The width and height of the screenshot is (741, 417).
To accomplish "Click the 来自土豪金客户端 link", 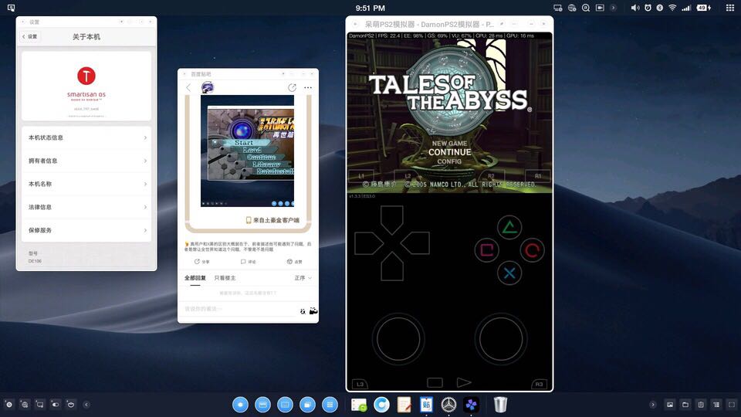I will tap(272, 220).
